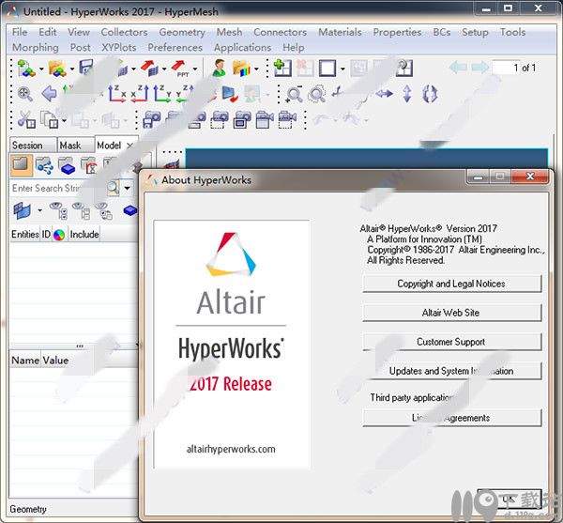
Task: Open the search options dropdown arrow in browser
Action: [127, 188]
